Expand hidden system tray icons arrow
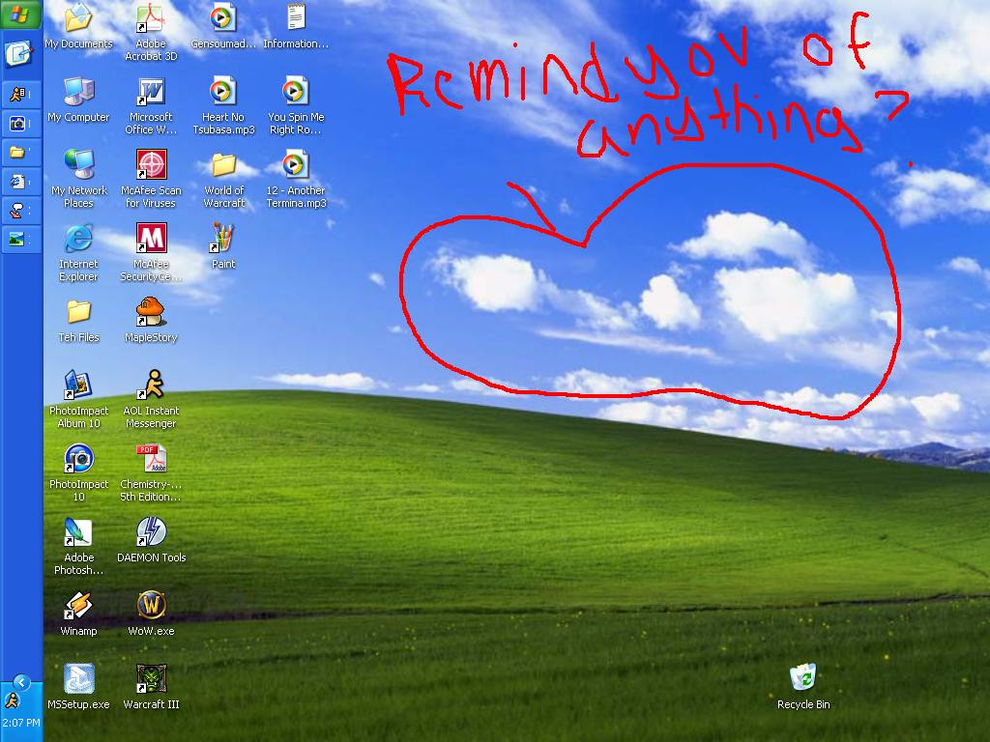Screen dimensions: 990x742 21,682
